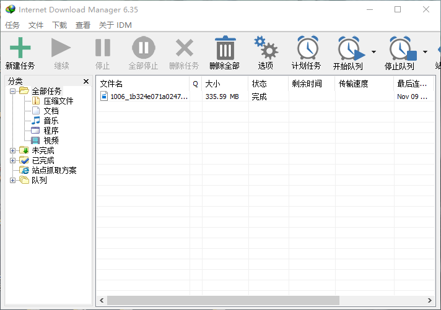
Task: Sort by Q column header
Action: 196,84
